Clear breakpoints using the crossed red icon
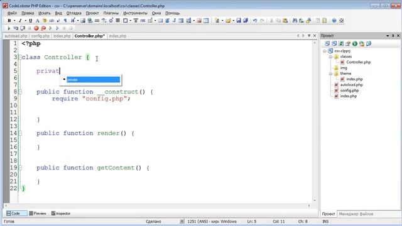Screen dimensions: 402x226 [43, 28]
